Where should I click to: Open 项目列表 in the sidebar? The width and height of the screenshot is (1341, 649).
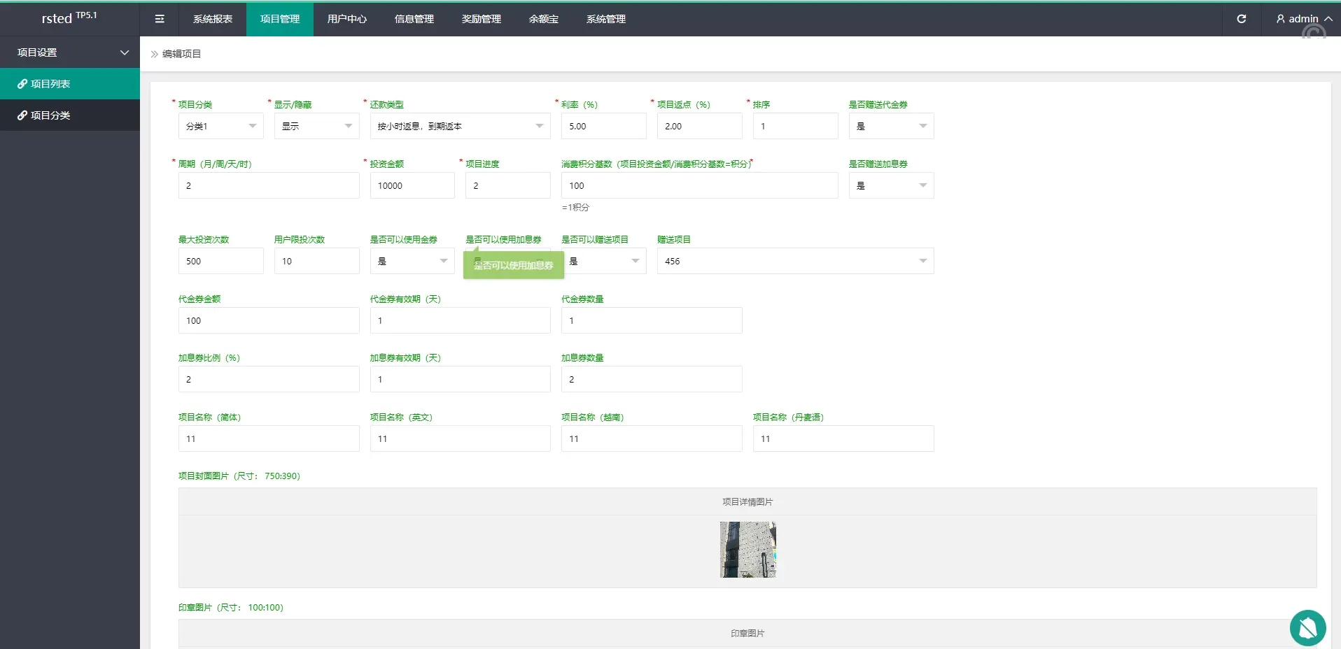[50, 84]
